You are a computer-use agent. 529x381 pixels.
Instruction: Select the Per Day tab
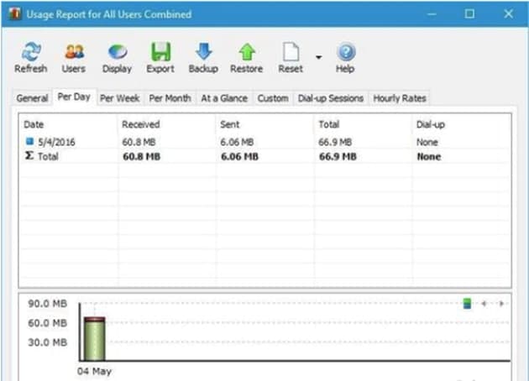point(74,97)
